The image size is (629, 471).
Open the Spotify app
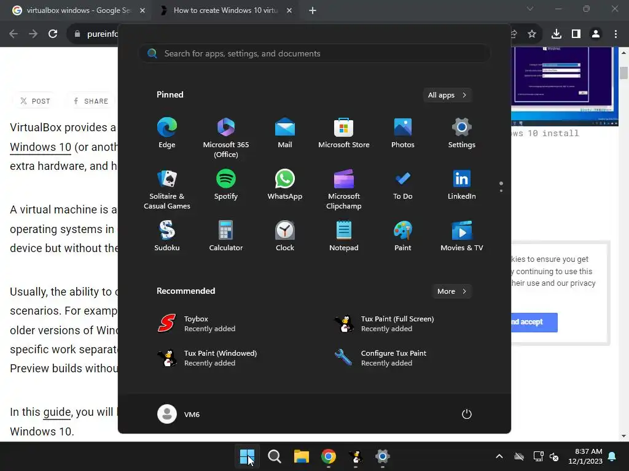[x=226, y=184]
